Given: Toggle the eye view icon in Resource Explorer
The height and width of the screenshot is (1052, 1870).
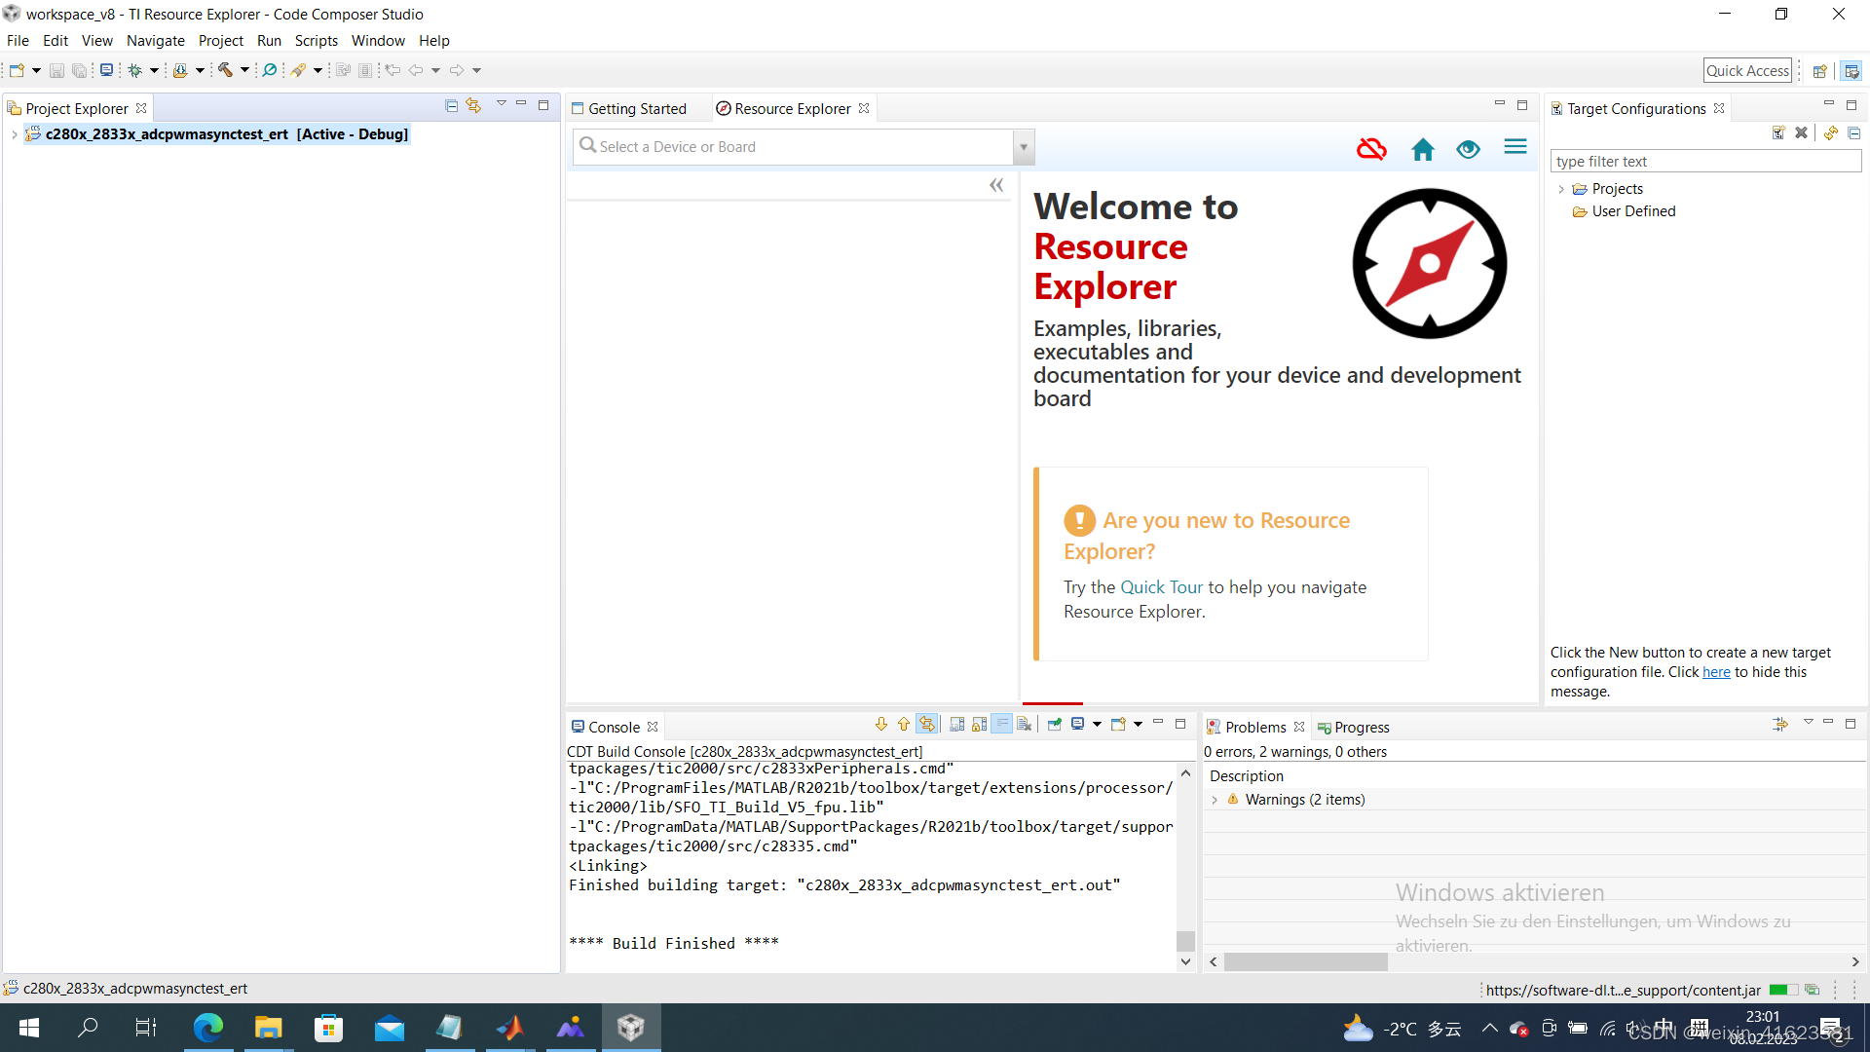Looking at the screenshot, I should coord(1468,149).
